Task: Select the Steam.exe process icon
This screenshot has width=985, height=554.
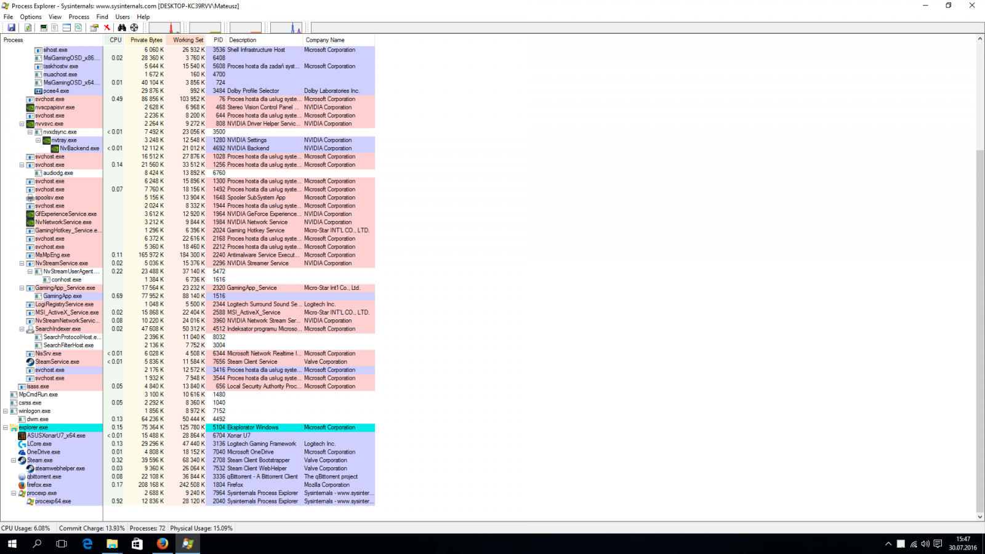Action: [22, 460]
